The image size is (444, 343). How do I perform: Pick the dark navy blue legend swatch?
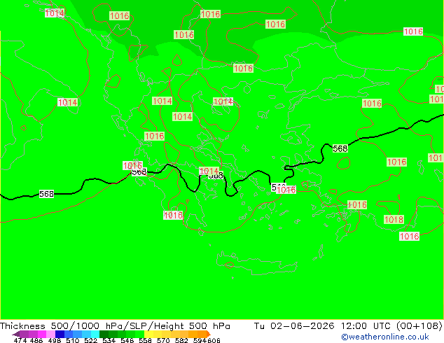60,334
